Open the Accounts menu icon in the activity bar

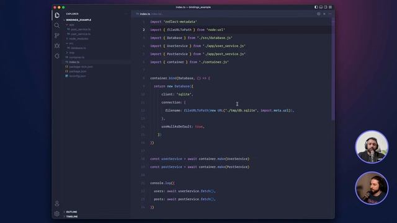tap(57, 204)
